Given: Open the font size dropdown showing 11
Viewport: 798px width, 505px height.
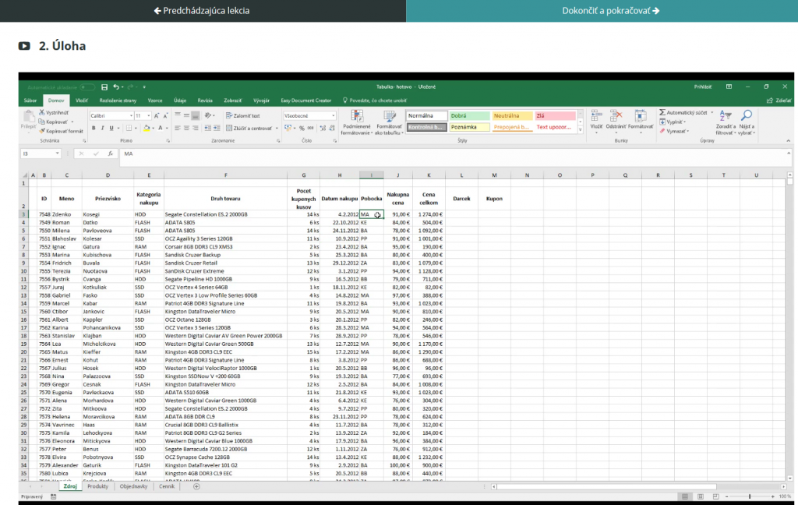Looking at the screenshot, I should point(149,116).
